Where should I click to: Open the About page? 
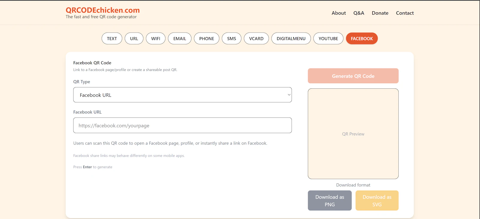(x=339, y=13)
